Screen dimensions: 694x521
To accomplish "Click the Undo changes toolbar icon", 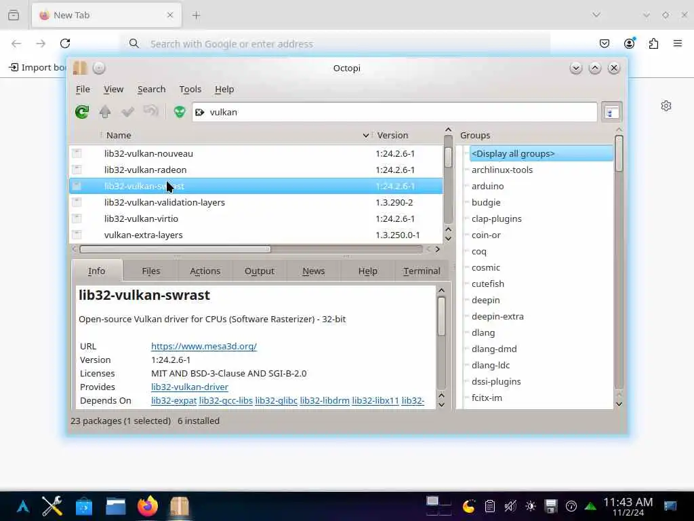I will 151,111.
